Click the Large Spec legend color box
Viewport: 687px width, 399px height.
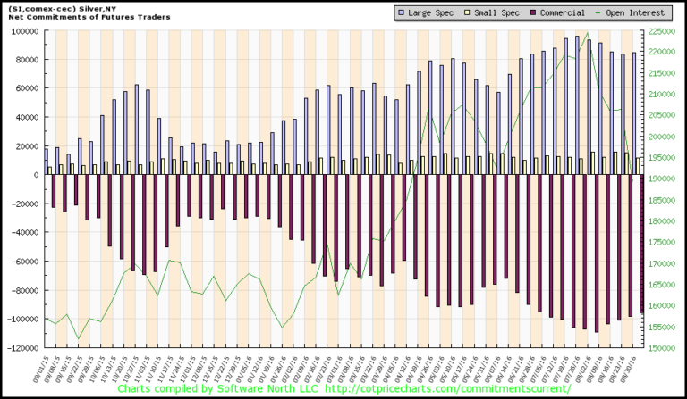tap(402, 13)
